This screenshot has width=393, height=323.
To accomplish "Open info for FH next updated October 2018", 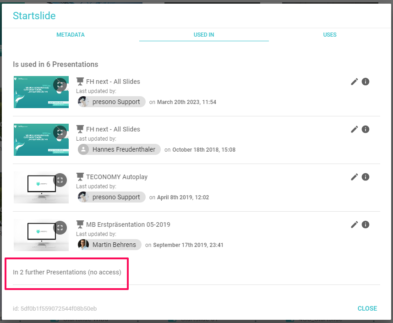I will (x=366, y=129).
